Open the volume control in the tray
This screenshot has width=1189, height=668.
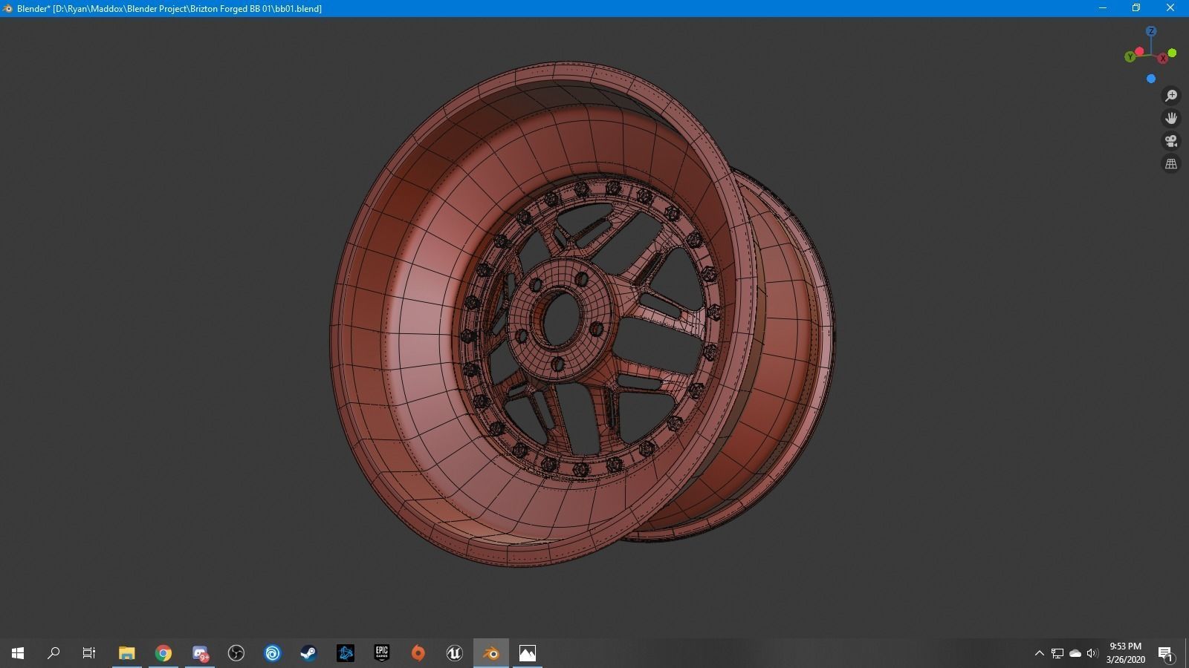point(1092,653)
